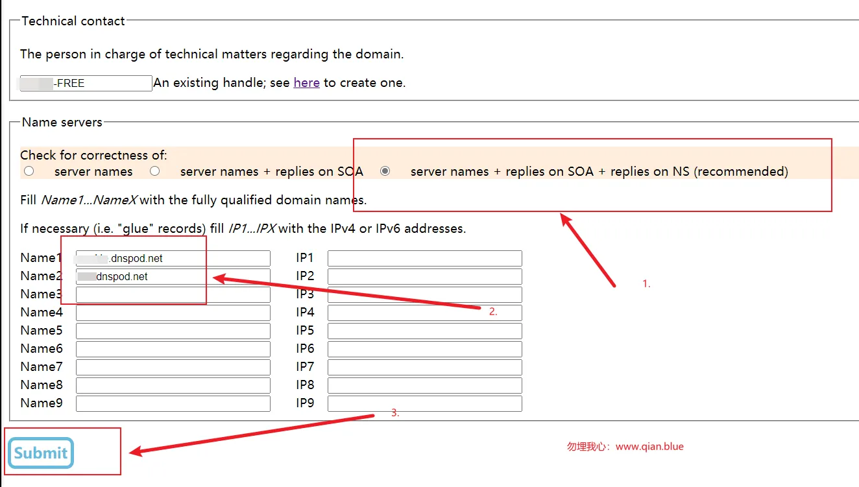859x487 pixels.
Task: Focus the Name9 server field
Action: [x=173, y=403]
